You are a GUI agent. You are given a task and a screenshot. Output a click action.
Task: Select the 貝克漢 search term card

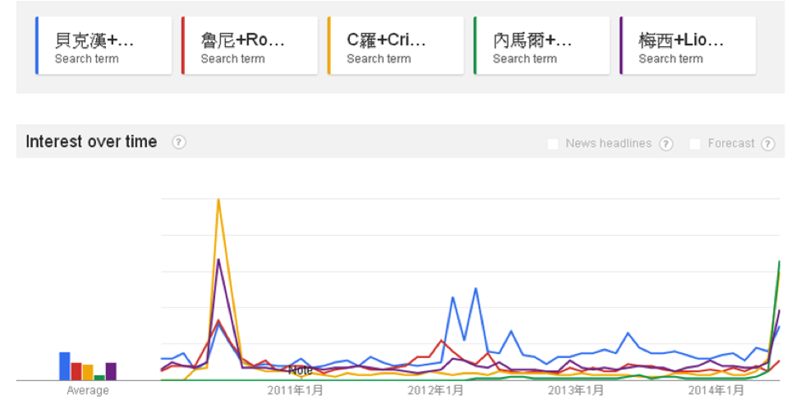point(104,46)
